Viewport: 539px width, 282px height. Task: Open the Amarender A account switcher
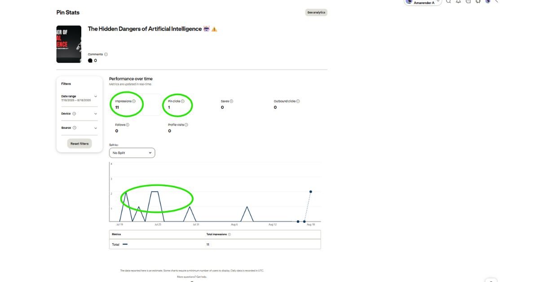tap(423, 2)
